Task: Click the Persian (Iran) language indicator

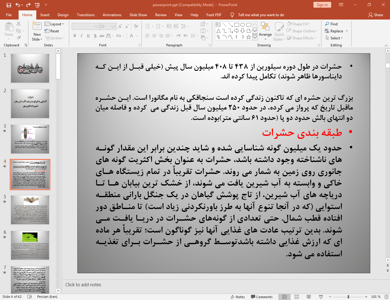Action: coord(47,297)
